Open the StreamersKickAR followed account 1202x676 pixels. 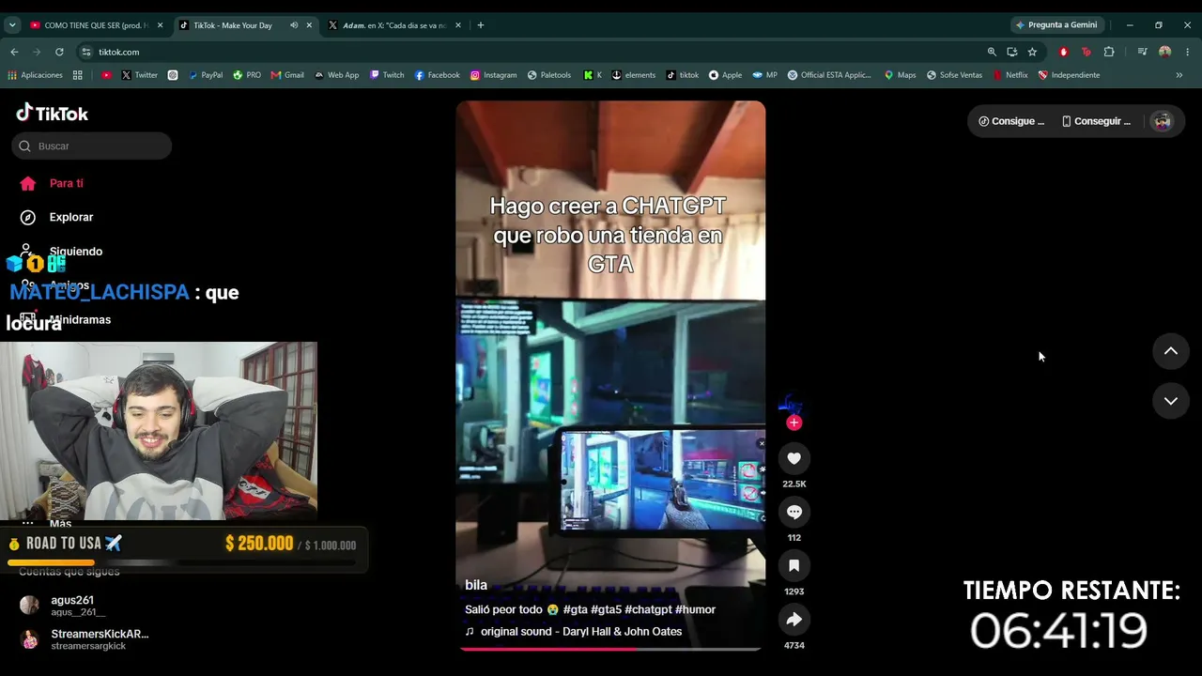[x=85, y=639]
